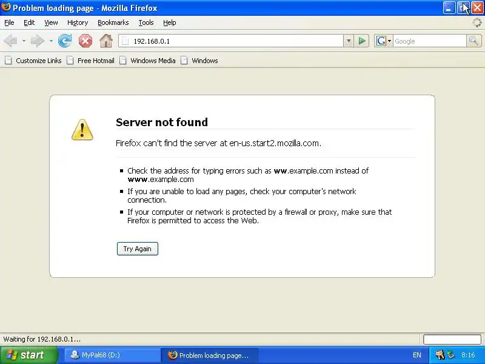The height and width of the screenshot is (364, 485).
Task: Minimize the Firefox window
Action: 449,8
